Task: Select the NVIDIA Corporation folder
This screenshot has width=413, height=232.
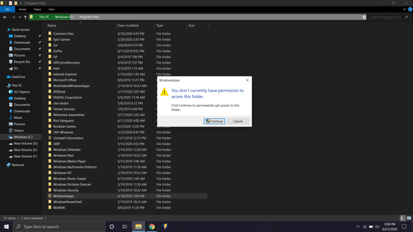Action: point(67,97)
